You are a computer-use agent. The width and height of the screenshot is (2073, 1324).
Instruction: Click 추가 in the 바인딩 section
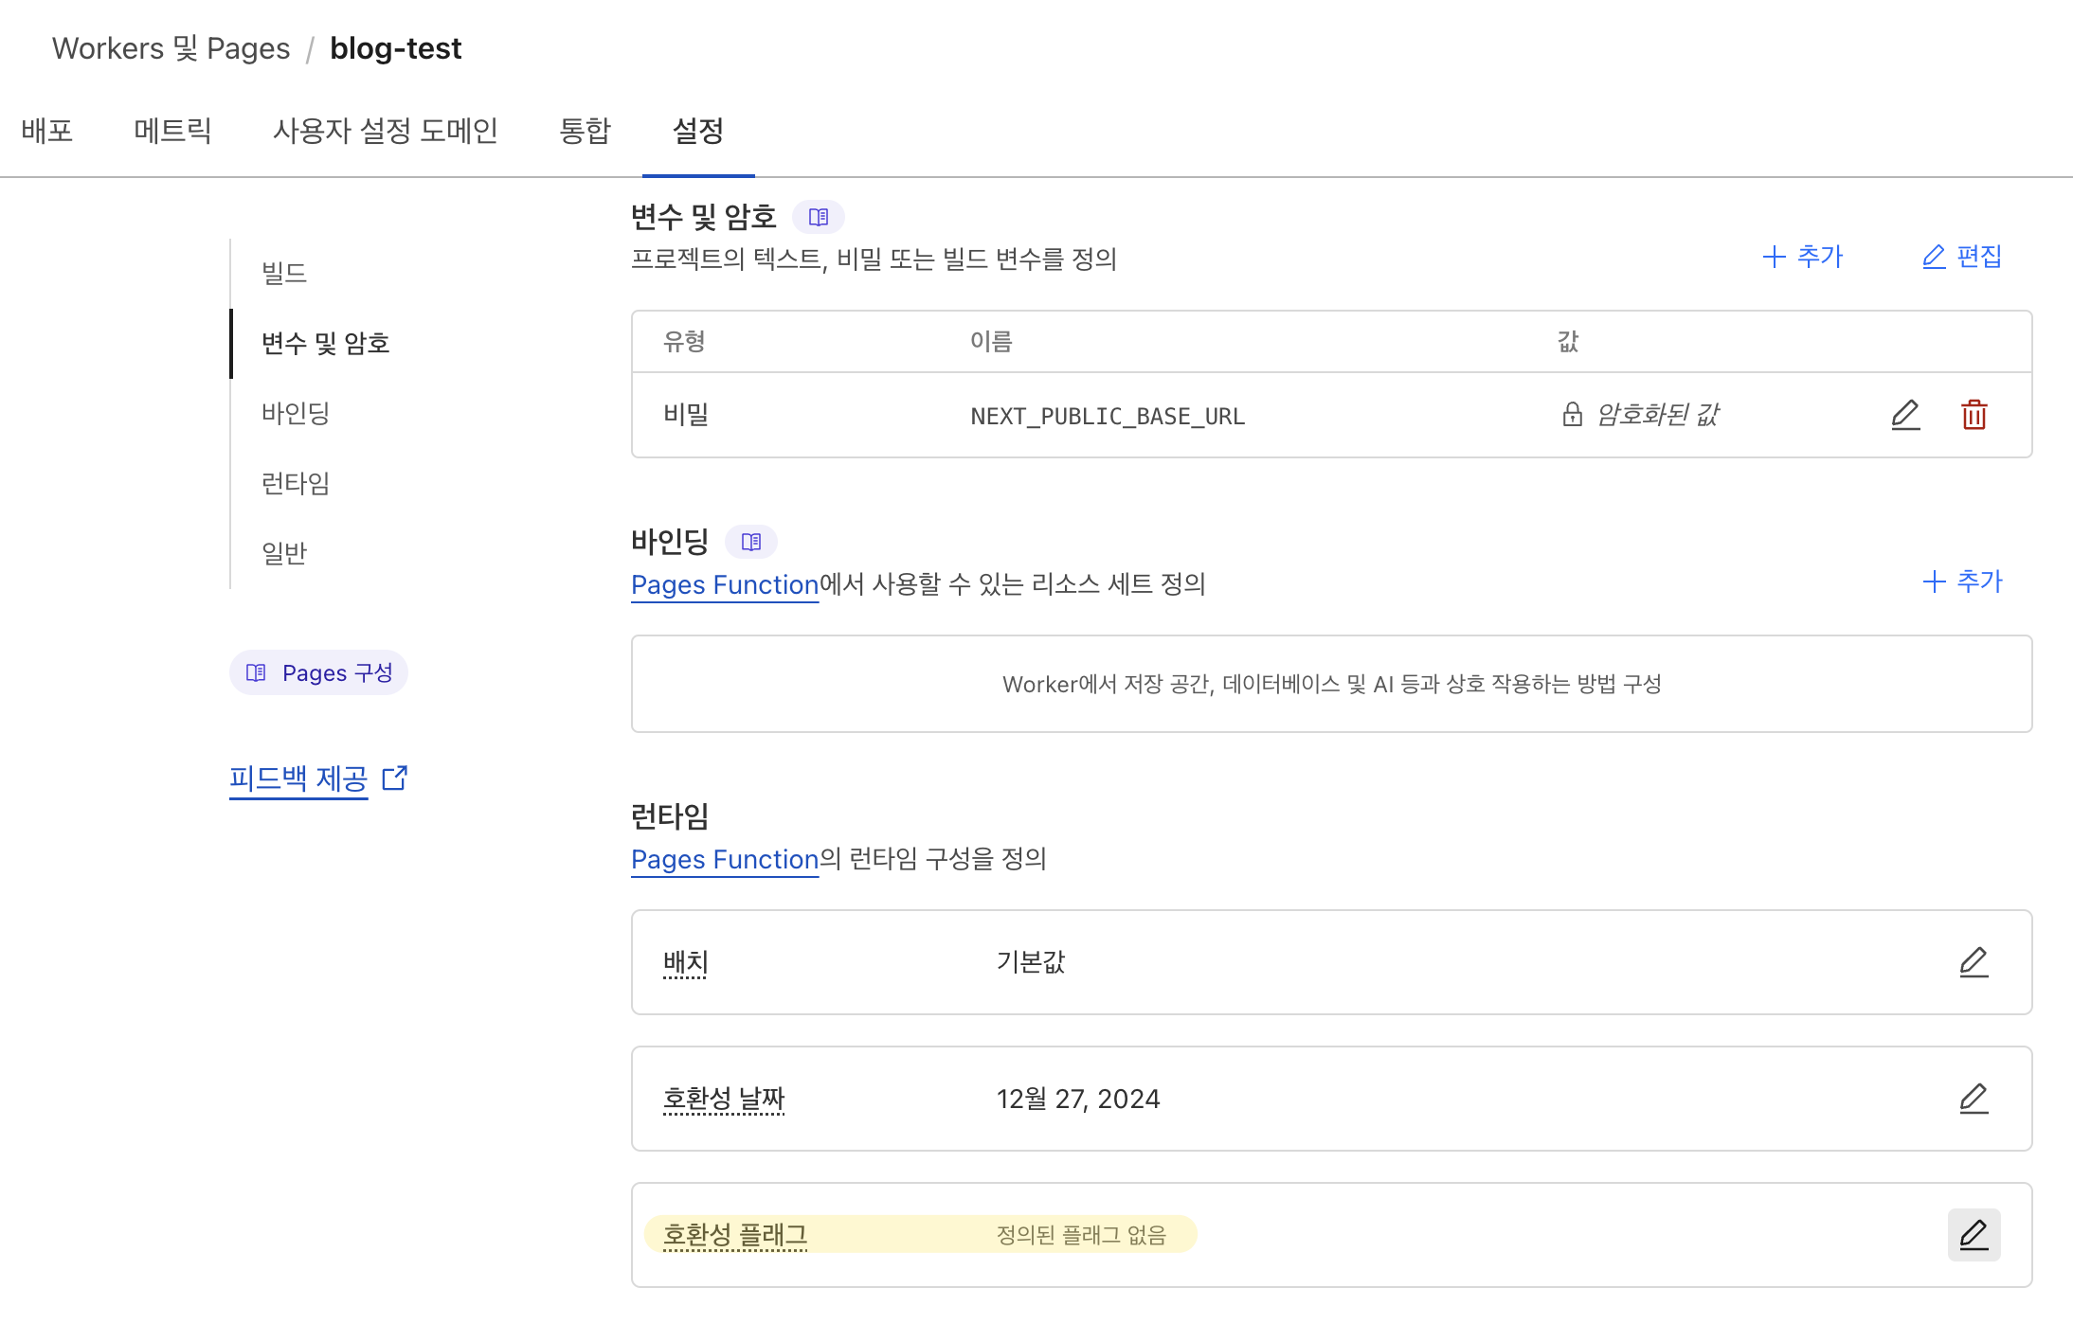point(1962,581)
